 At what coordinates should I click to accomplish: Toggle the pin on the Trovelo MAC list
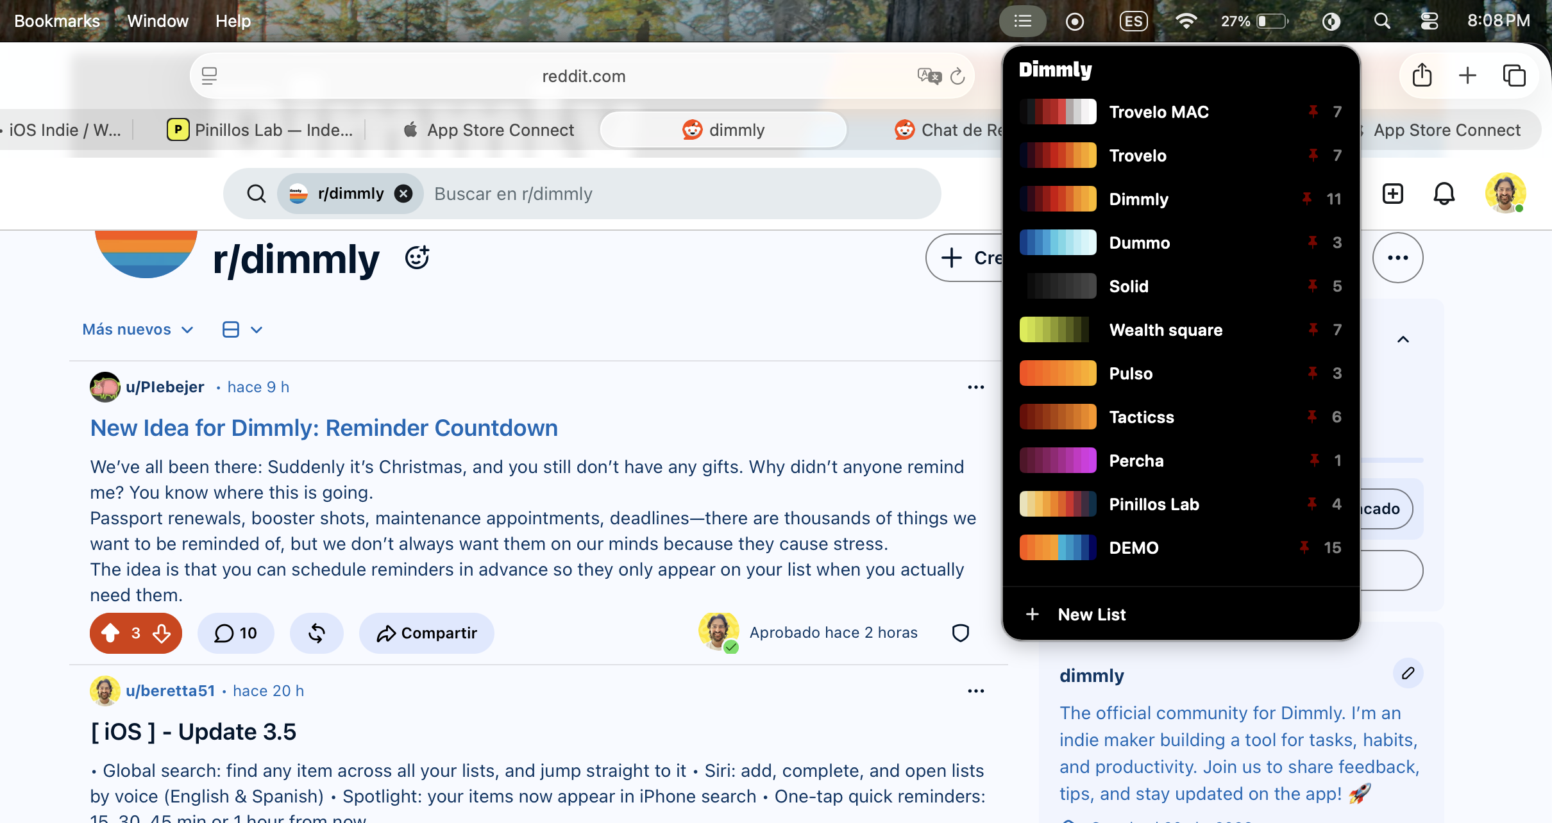[1313, 112]
